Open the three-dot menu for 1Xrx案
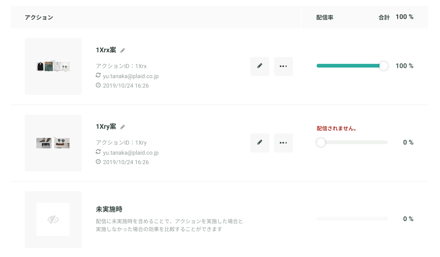Viewport: 440px width, 257px height. pos(283,66)
